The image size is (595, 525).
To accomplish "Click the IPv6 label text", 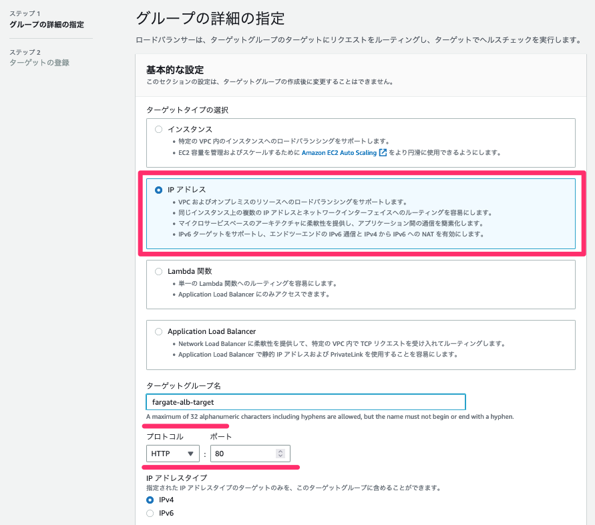I will point(166,513).
